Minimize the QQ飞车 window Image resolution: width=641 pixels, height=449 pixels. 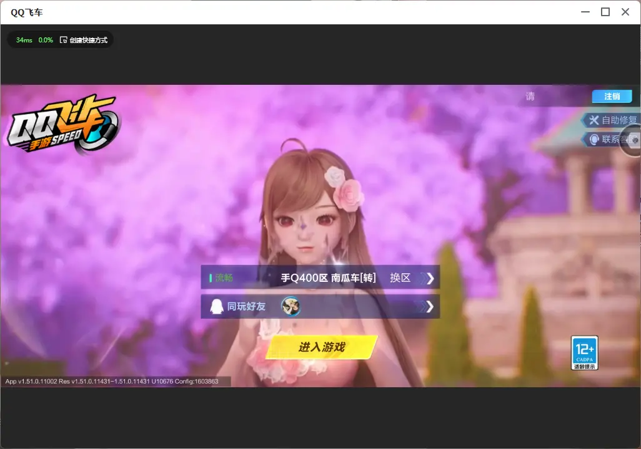tap(585, 12)
